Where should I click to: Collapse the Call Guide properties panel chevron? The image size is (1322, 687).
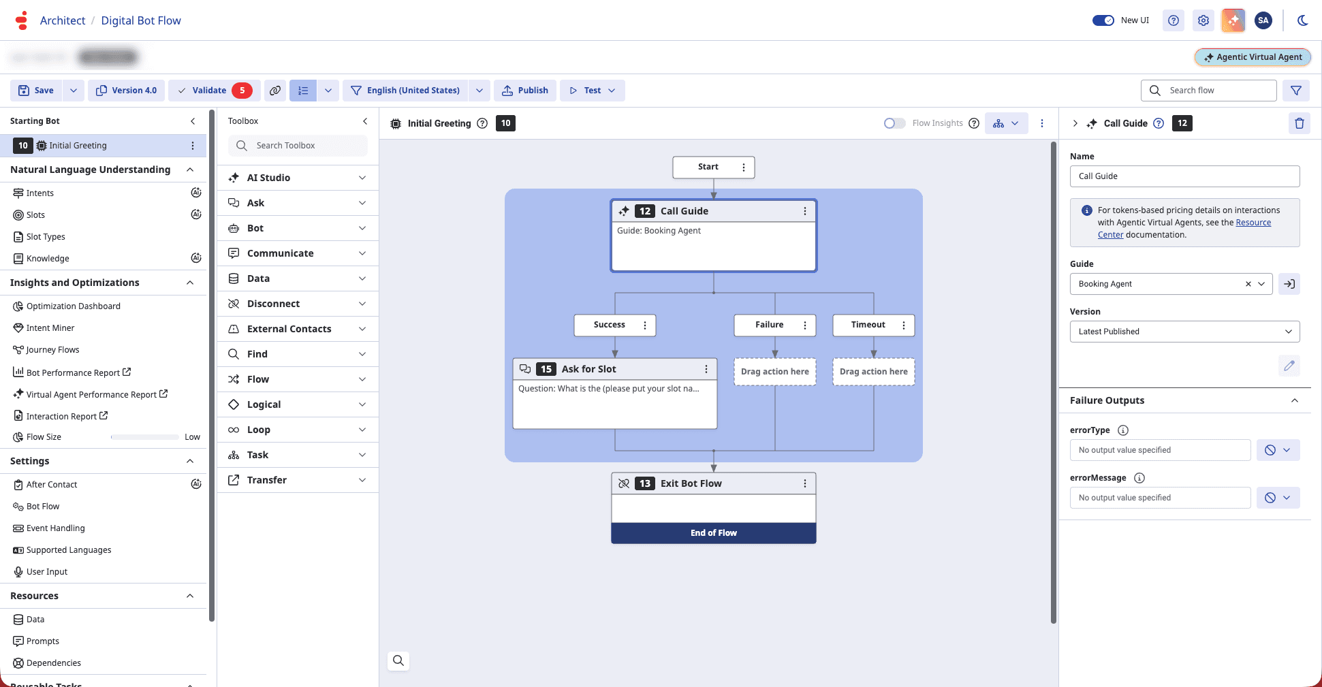coord(1075,123)
